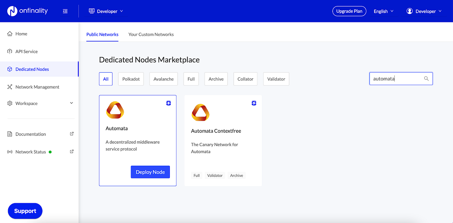This screenshot has height=223, width=453.
Task: Click the badge icon on Contextfree card
Action: (254, 103)
